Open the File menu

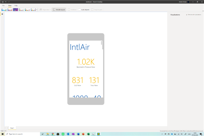tap(3, 6)
